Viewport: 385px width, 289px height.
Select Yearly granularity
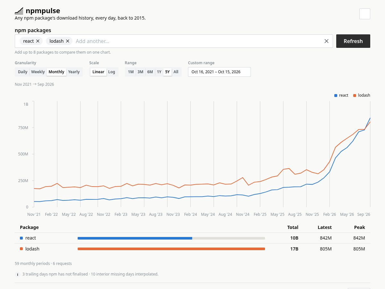point(74,72)
